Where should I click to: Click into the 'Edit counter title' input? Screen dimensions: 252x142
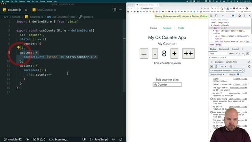[167, 84]
